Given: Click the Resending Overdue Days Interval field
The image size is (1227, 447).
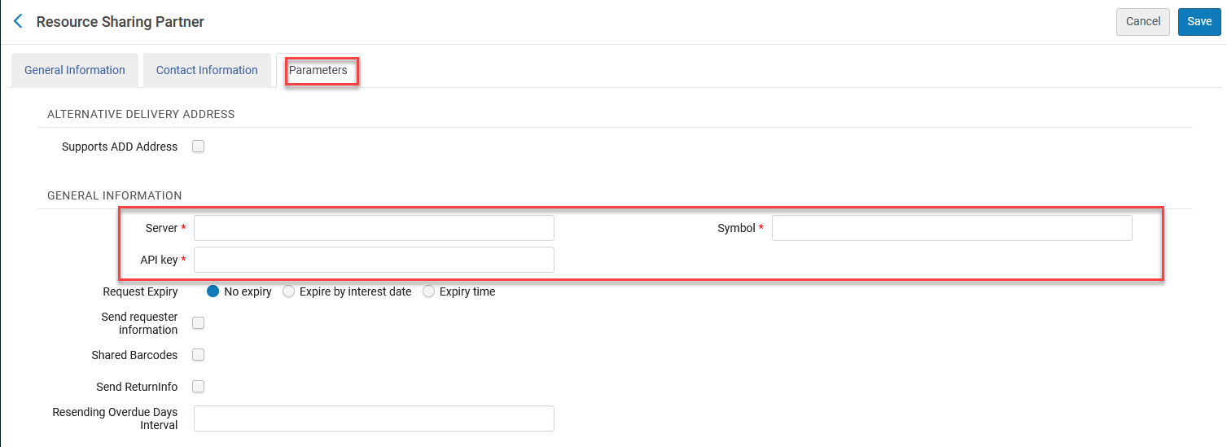Looking at the screenshot, I should [x=374, y=419].
